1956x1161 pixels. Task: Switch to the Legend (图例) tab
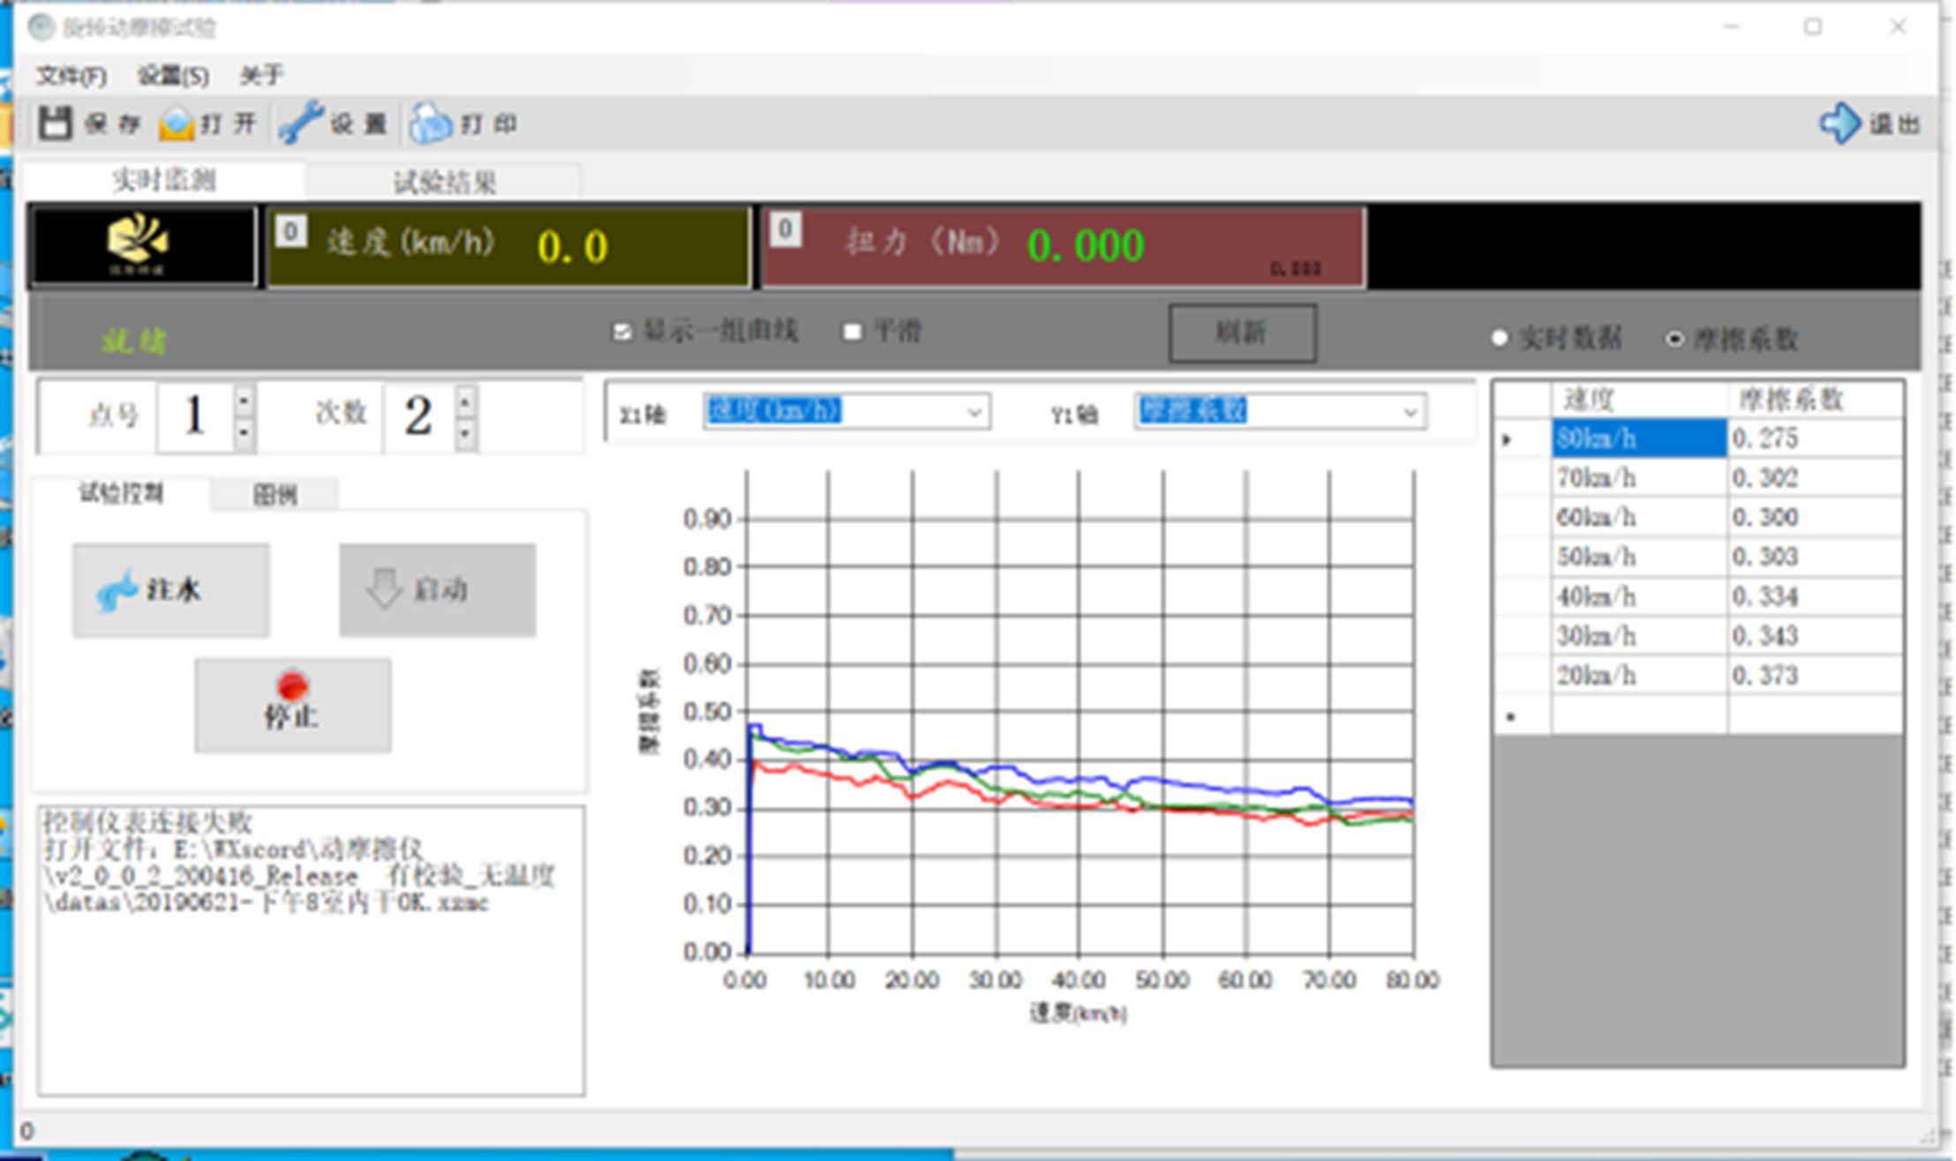coord(275,495)
